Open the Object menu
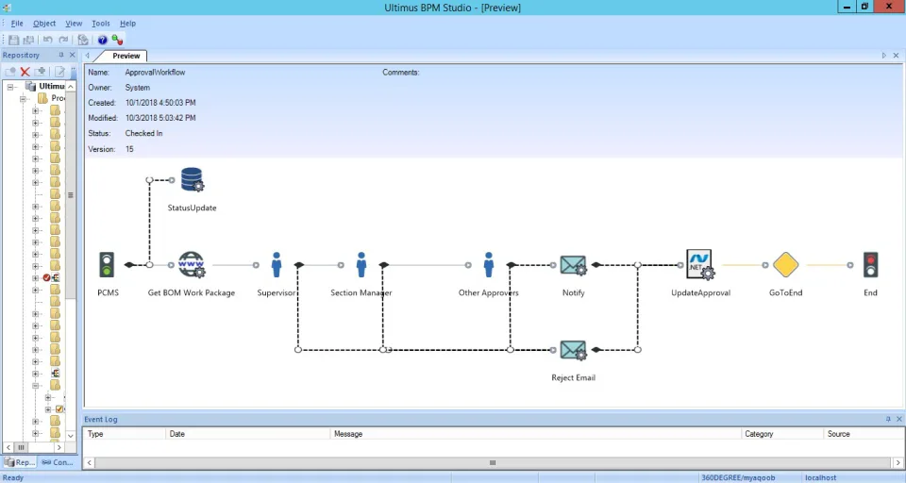The image size is (906, 483). pos(44,23)
